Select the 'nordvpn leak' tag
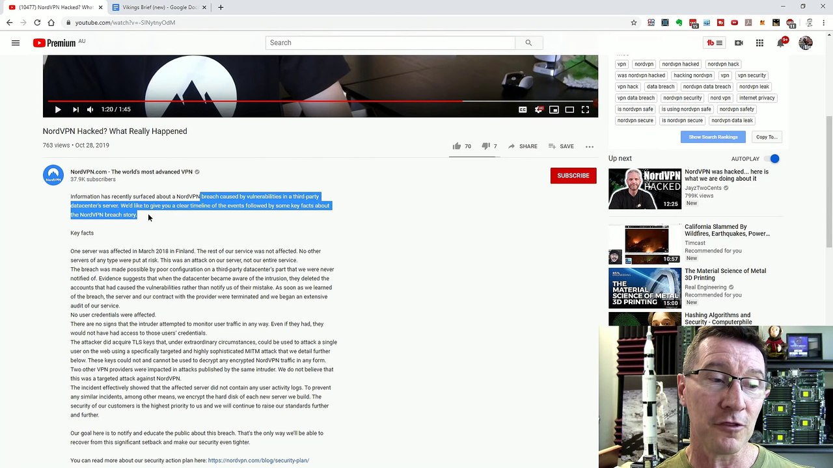This screenshot has width=833, height=468. coord(754,86)
